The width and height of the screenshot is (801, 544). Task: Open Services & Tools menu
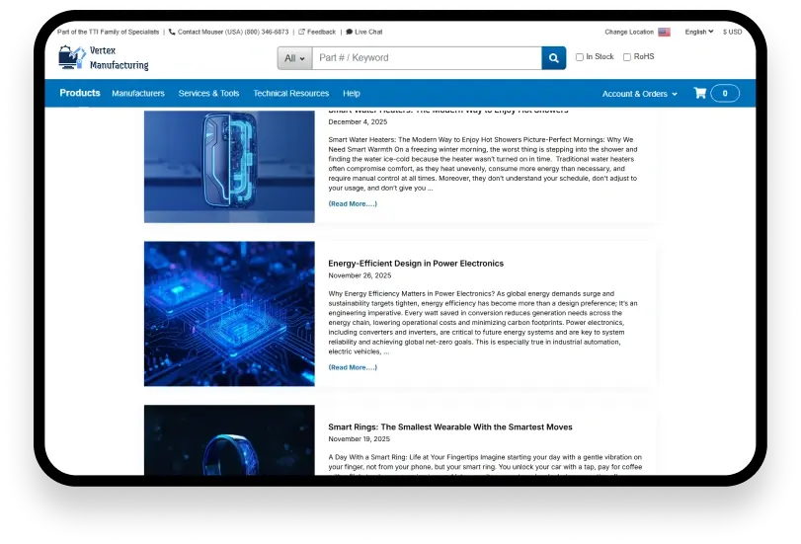click(208, 94)
